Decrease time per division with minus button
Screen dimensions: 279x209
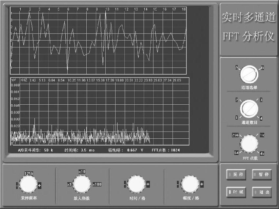point(125,185)
